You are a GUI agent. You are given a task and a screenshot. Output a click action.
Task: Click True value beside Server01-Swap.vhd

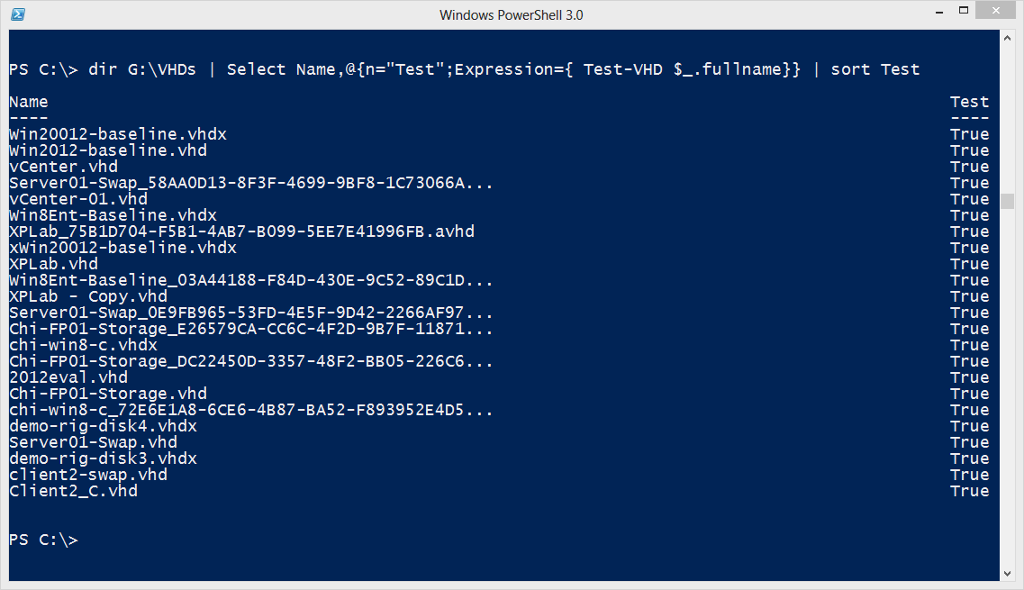pos(969,442)
